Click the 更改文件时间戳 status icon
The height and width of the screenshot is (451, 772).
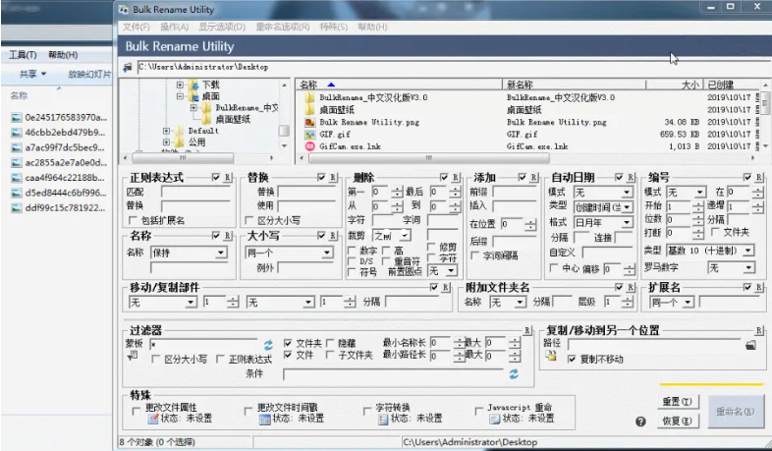point(264,419)
